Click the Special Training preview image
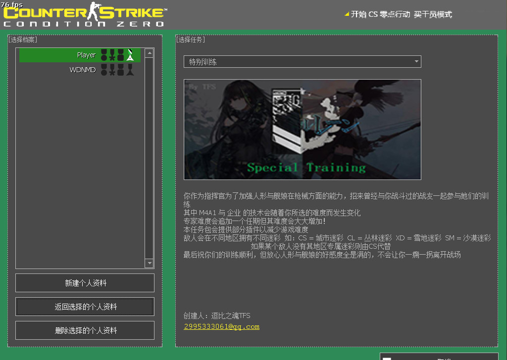This screenshot has height=360, width=507. point(303,130)
